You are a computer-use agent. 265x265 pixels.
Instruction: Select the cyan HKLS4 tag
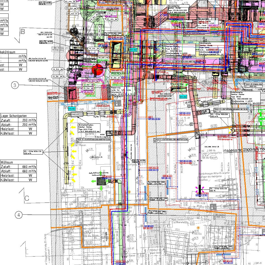click(183, 97)
